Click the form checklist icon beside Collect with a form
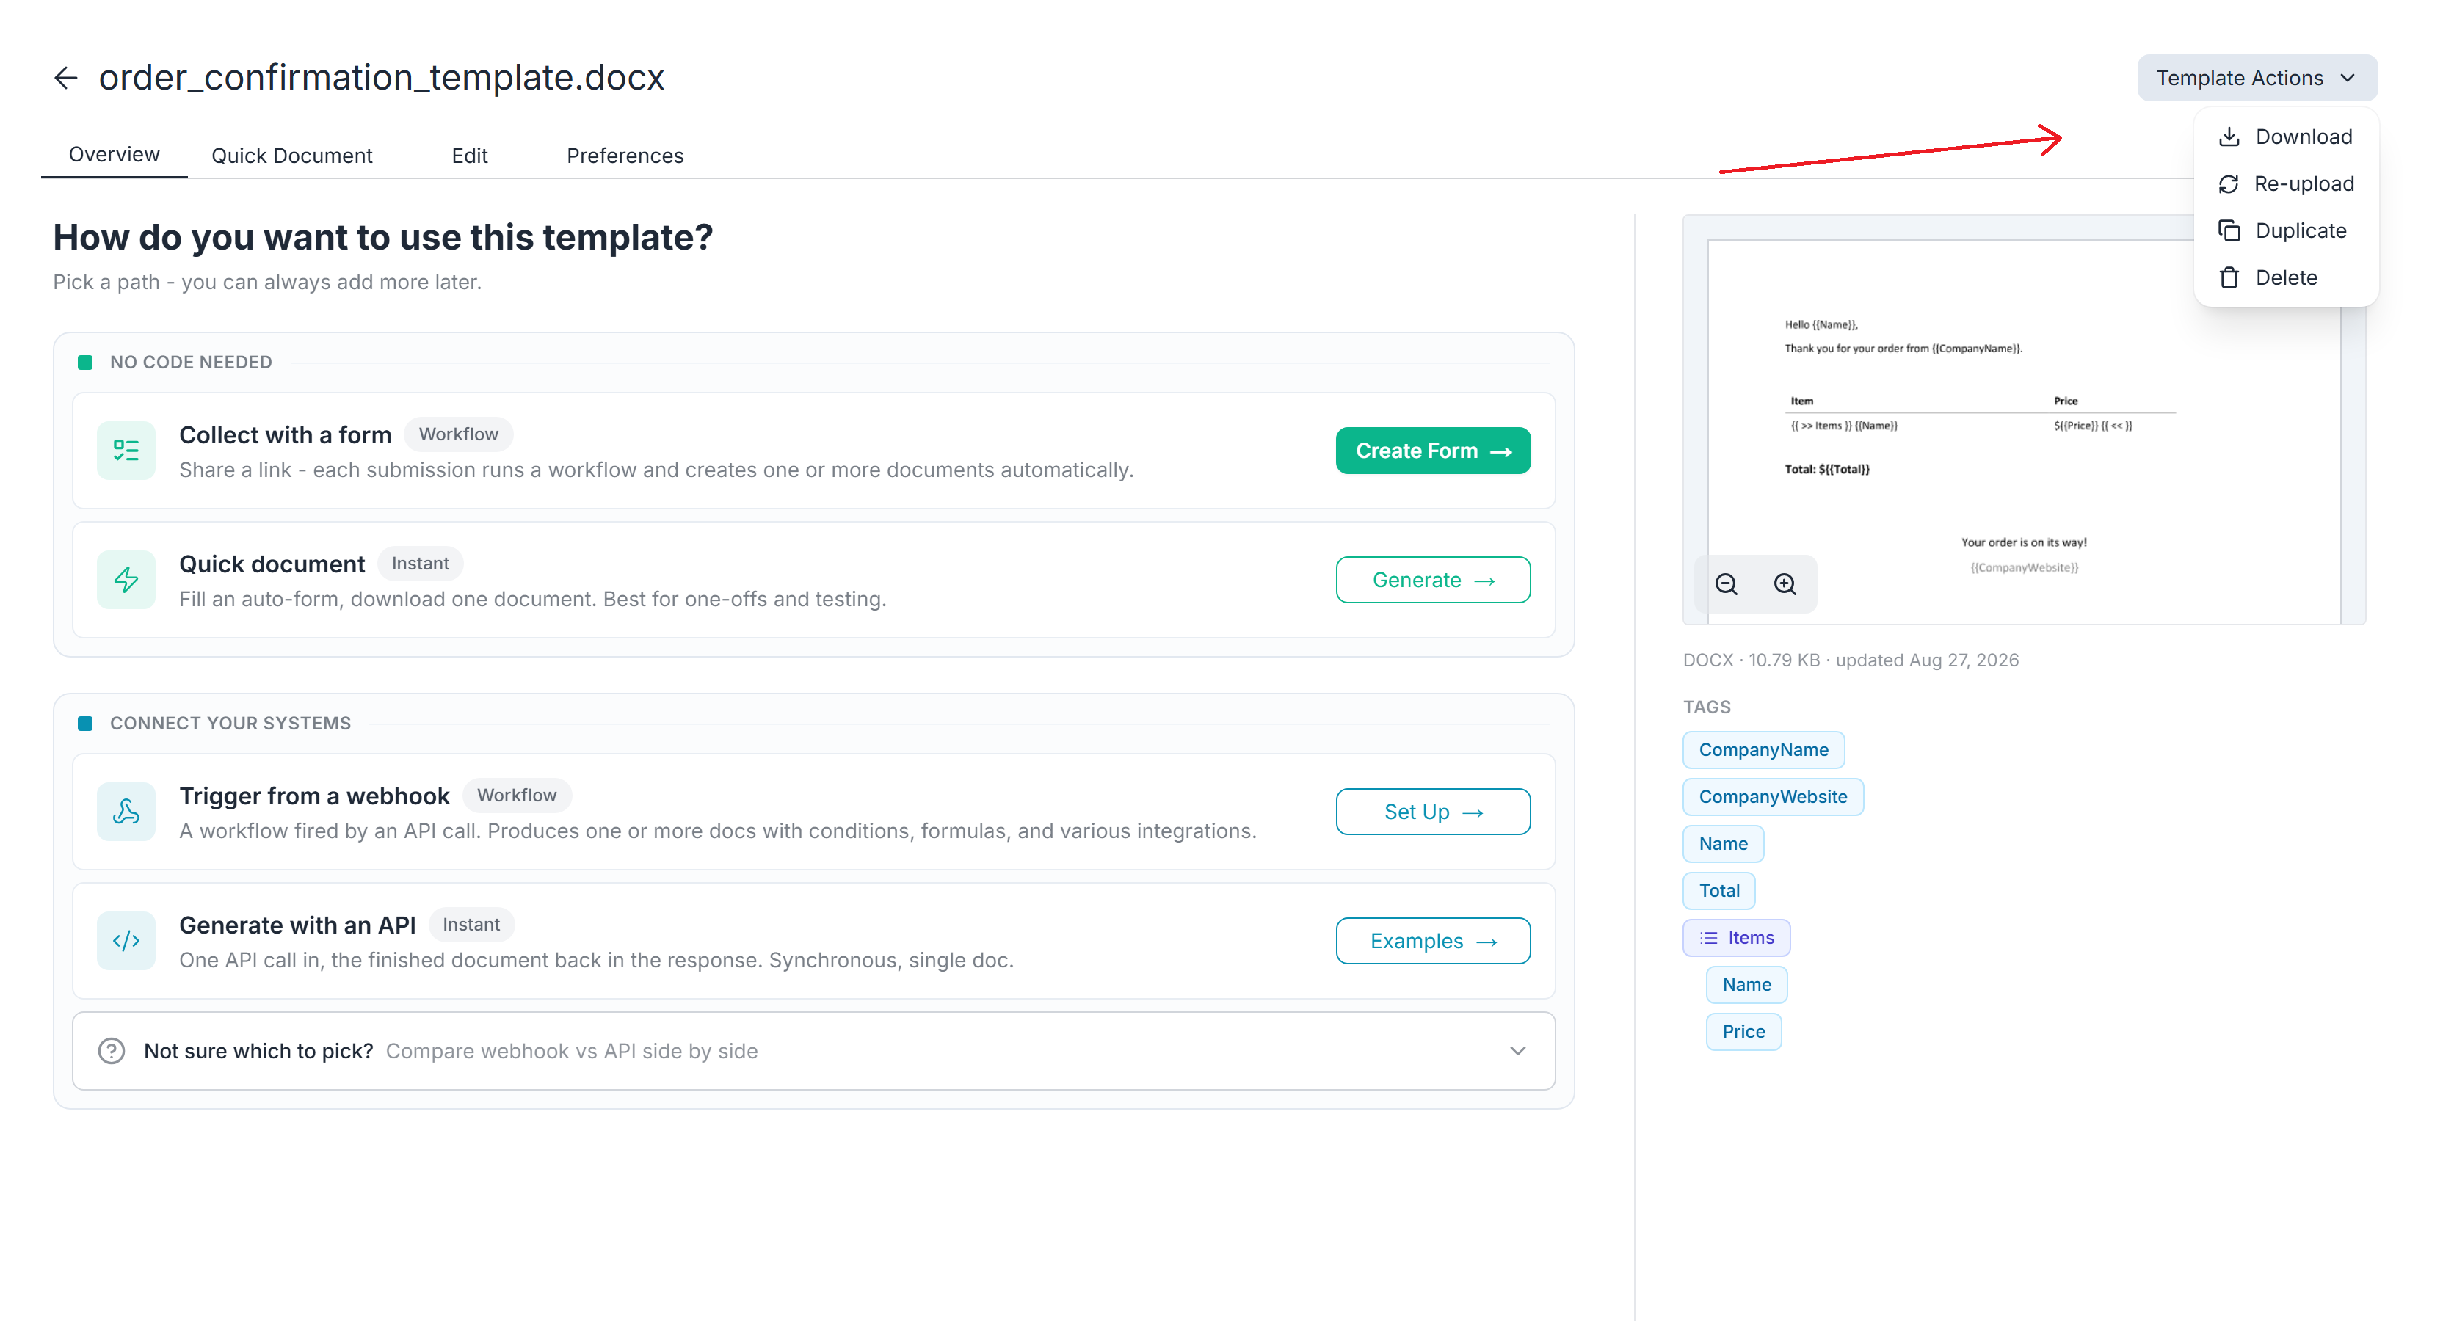The width and height of the screenshot is (2443, 1321). [126, 451]
